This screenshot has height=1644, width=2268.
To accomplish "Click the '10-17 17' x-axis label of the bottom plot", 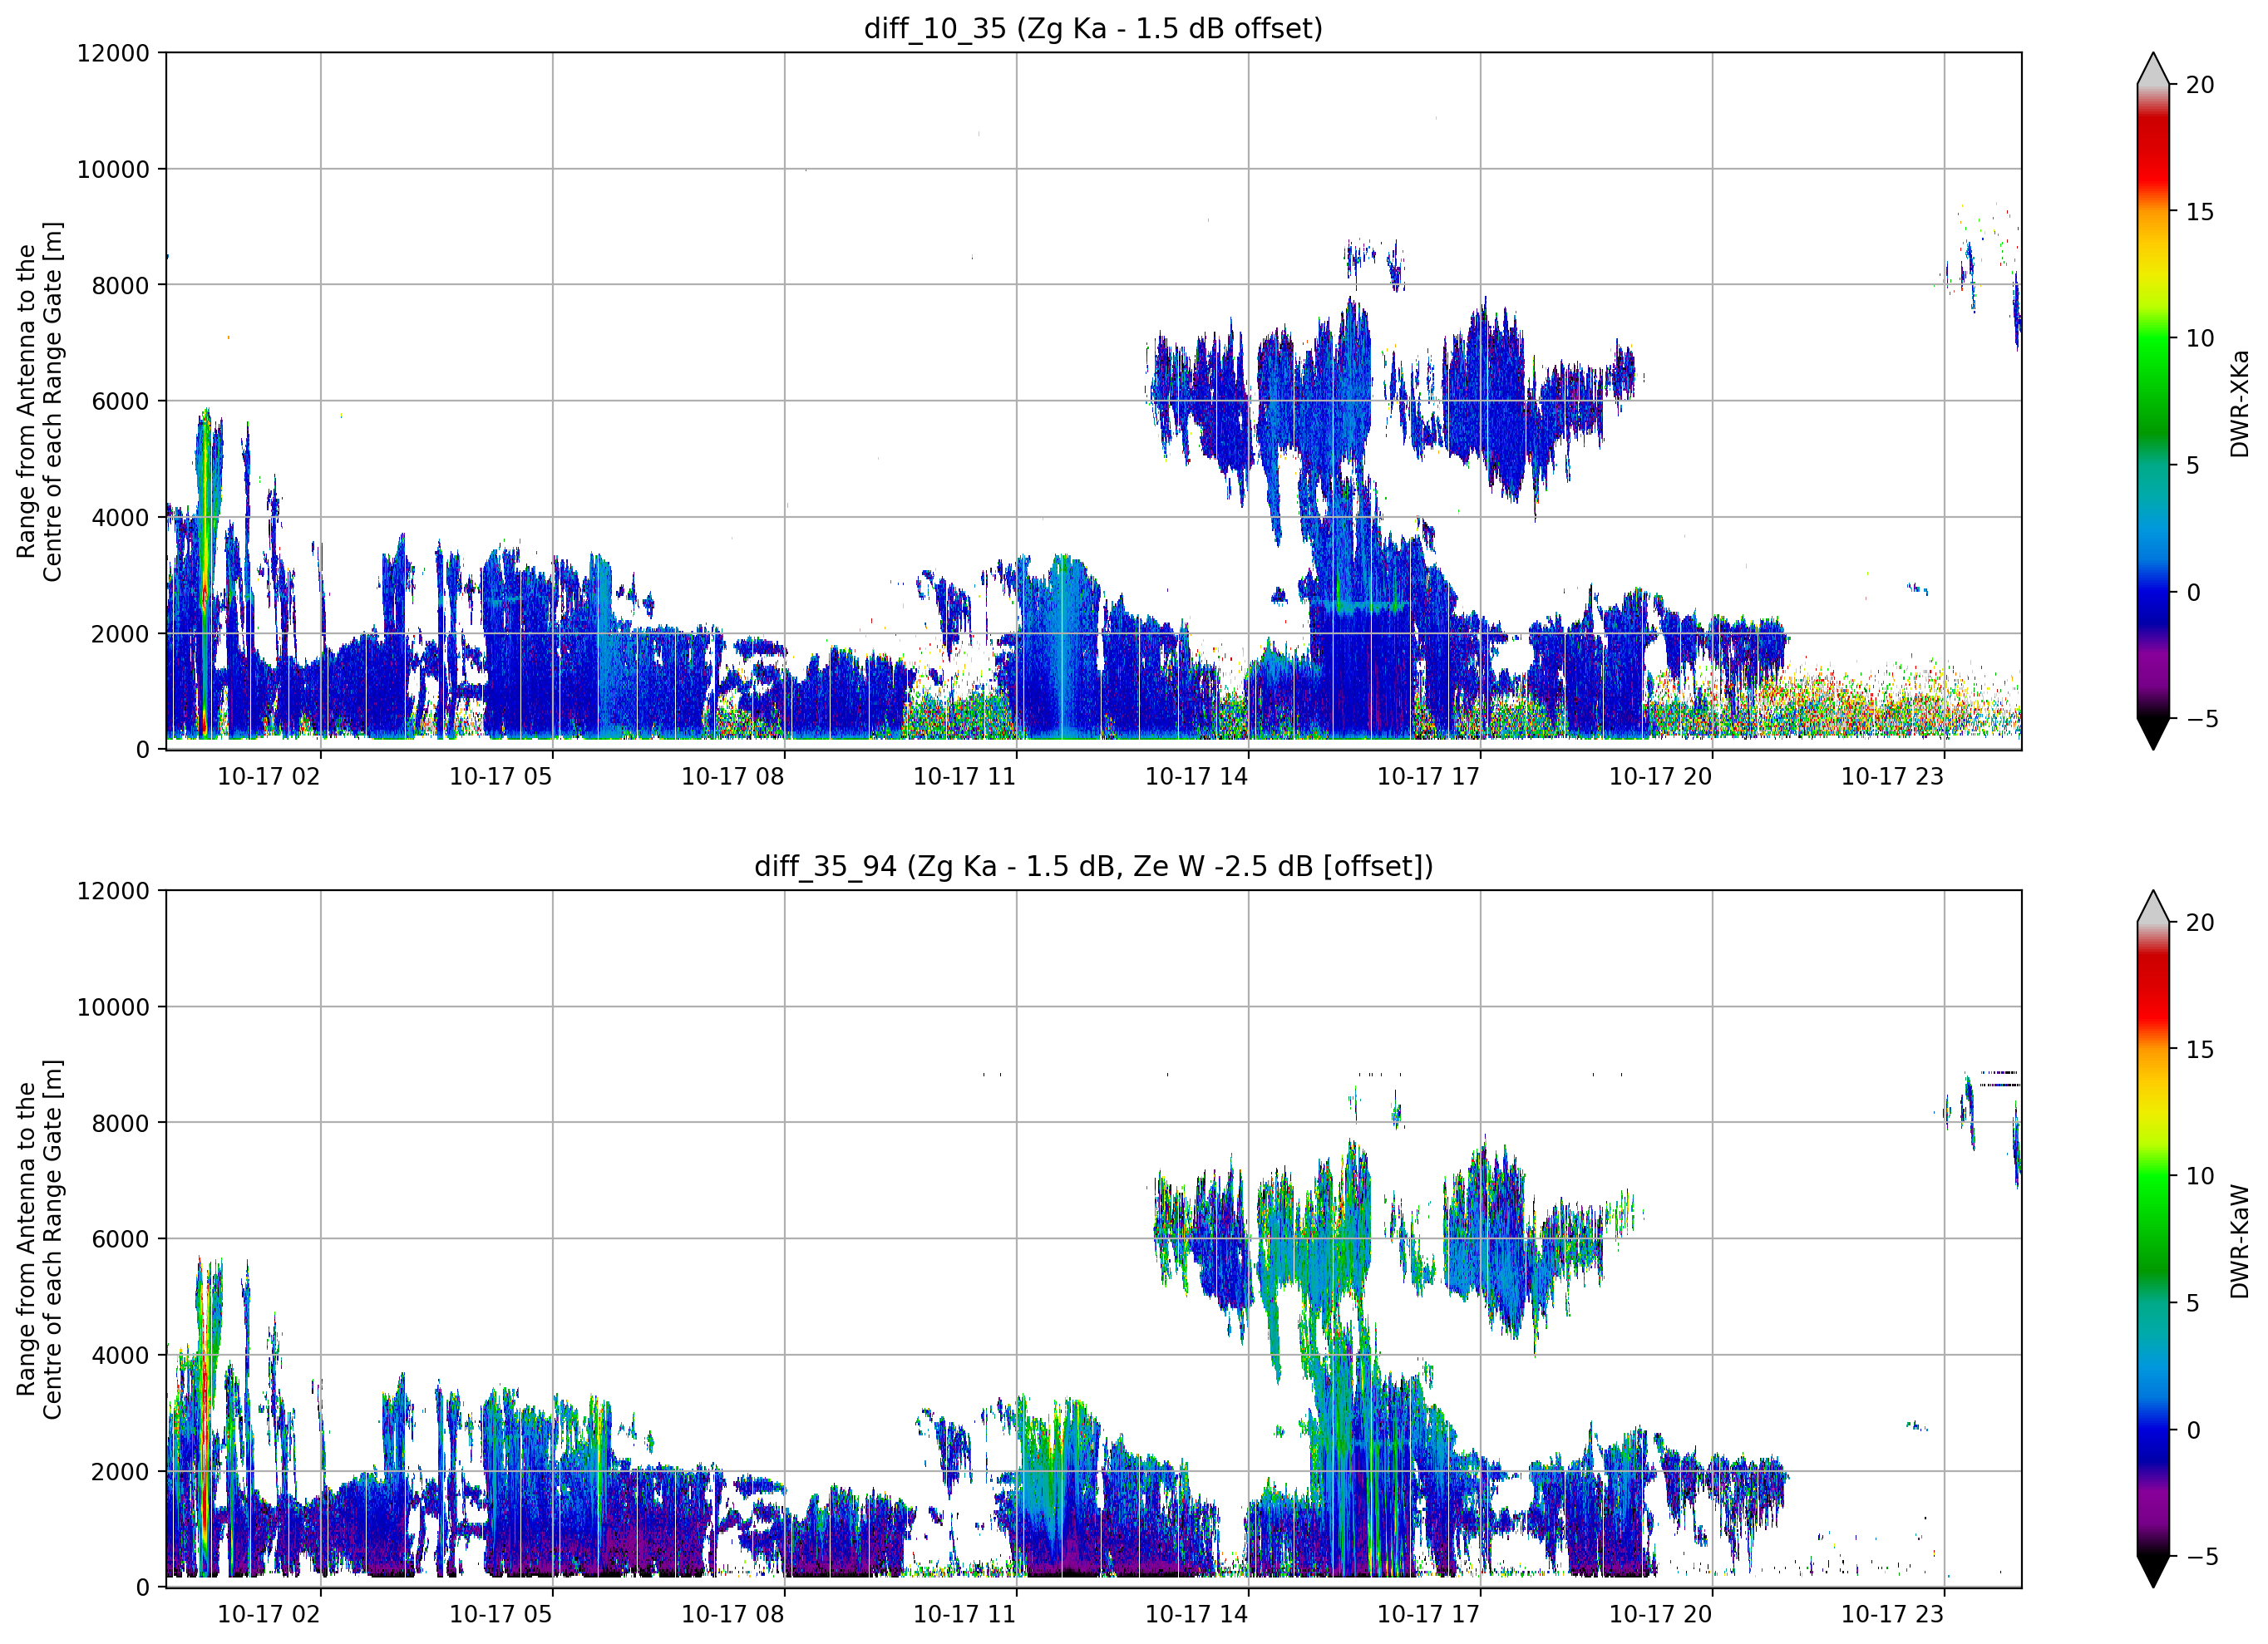I will [x=1429, y=1614].
